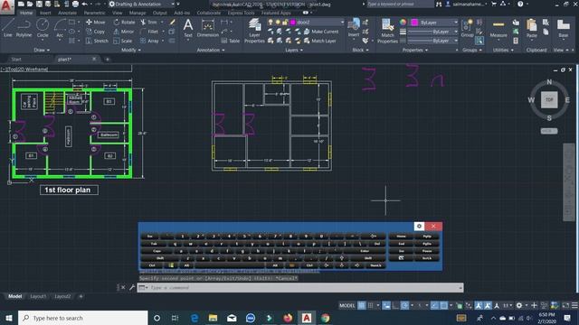The width and height of the screenshot is (579, 325).
Task: Expand the Annotation panel
Action: pos(211,50)
